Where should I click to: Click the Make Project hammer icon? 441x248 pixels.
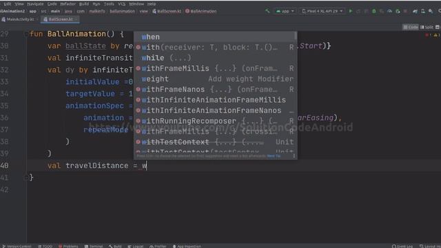(x=267, y=11)
